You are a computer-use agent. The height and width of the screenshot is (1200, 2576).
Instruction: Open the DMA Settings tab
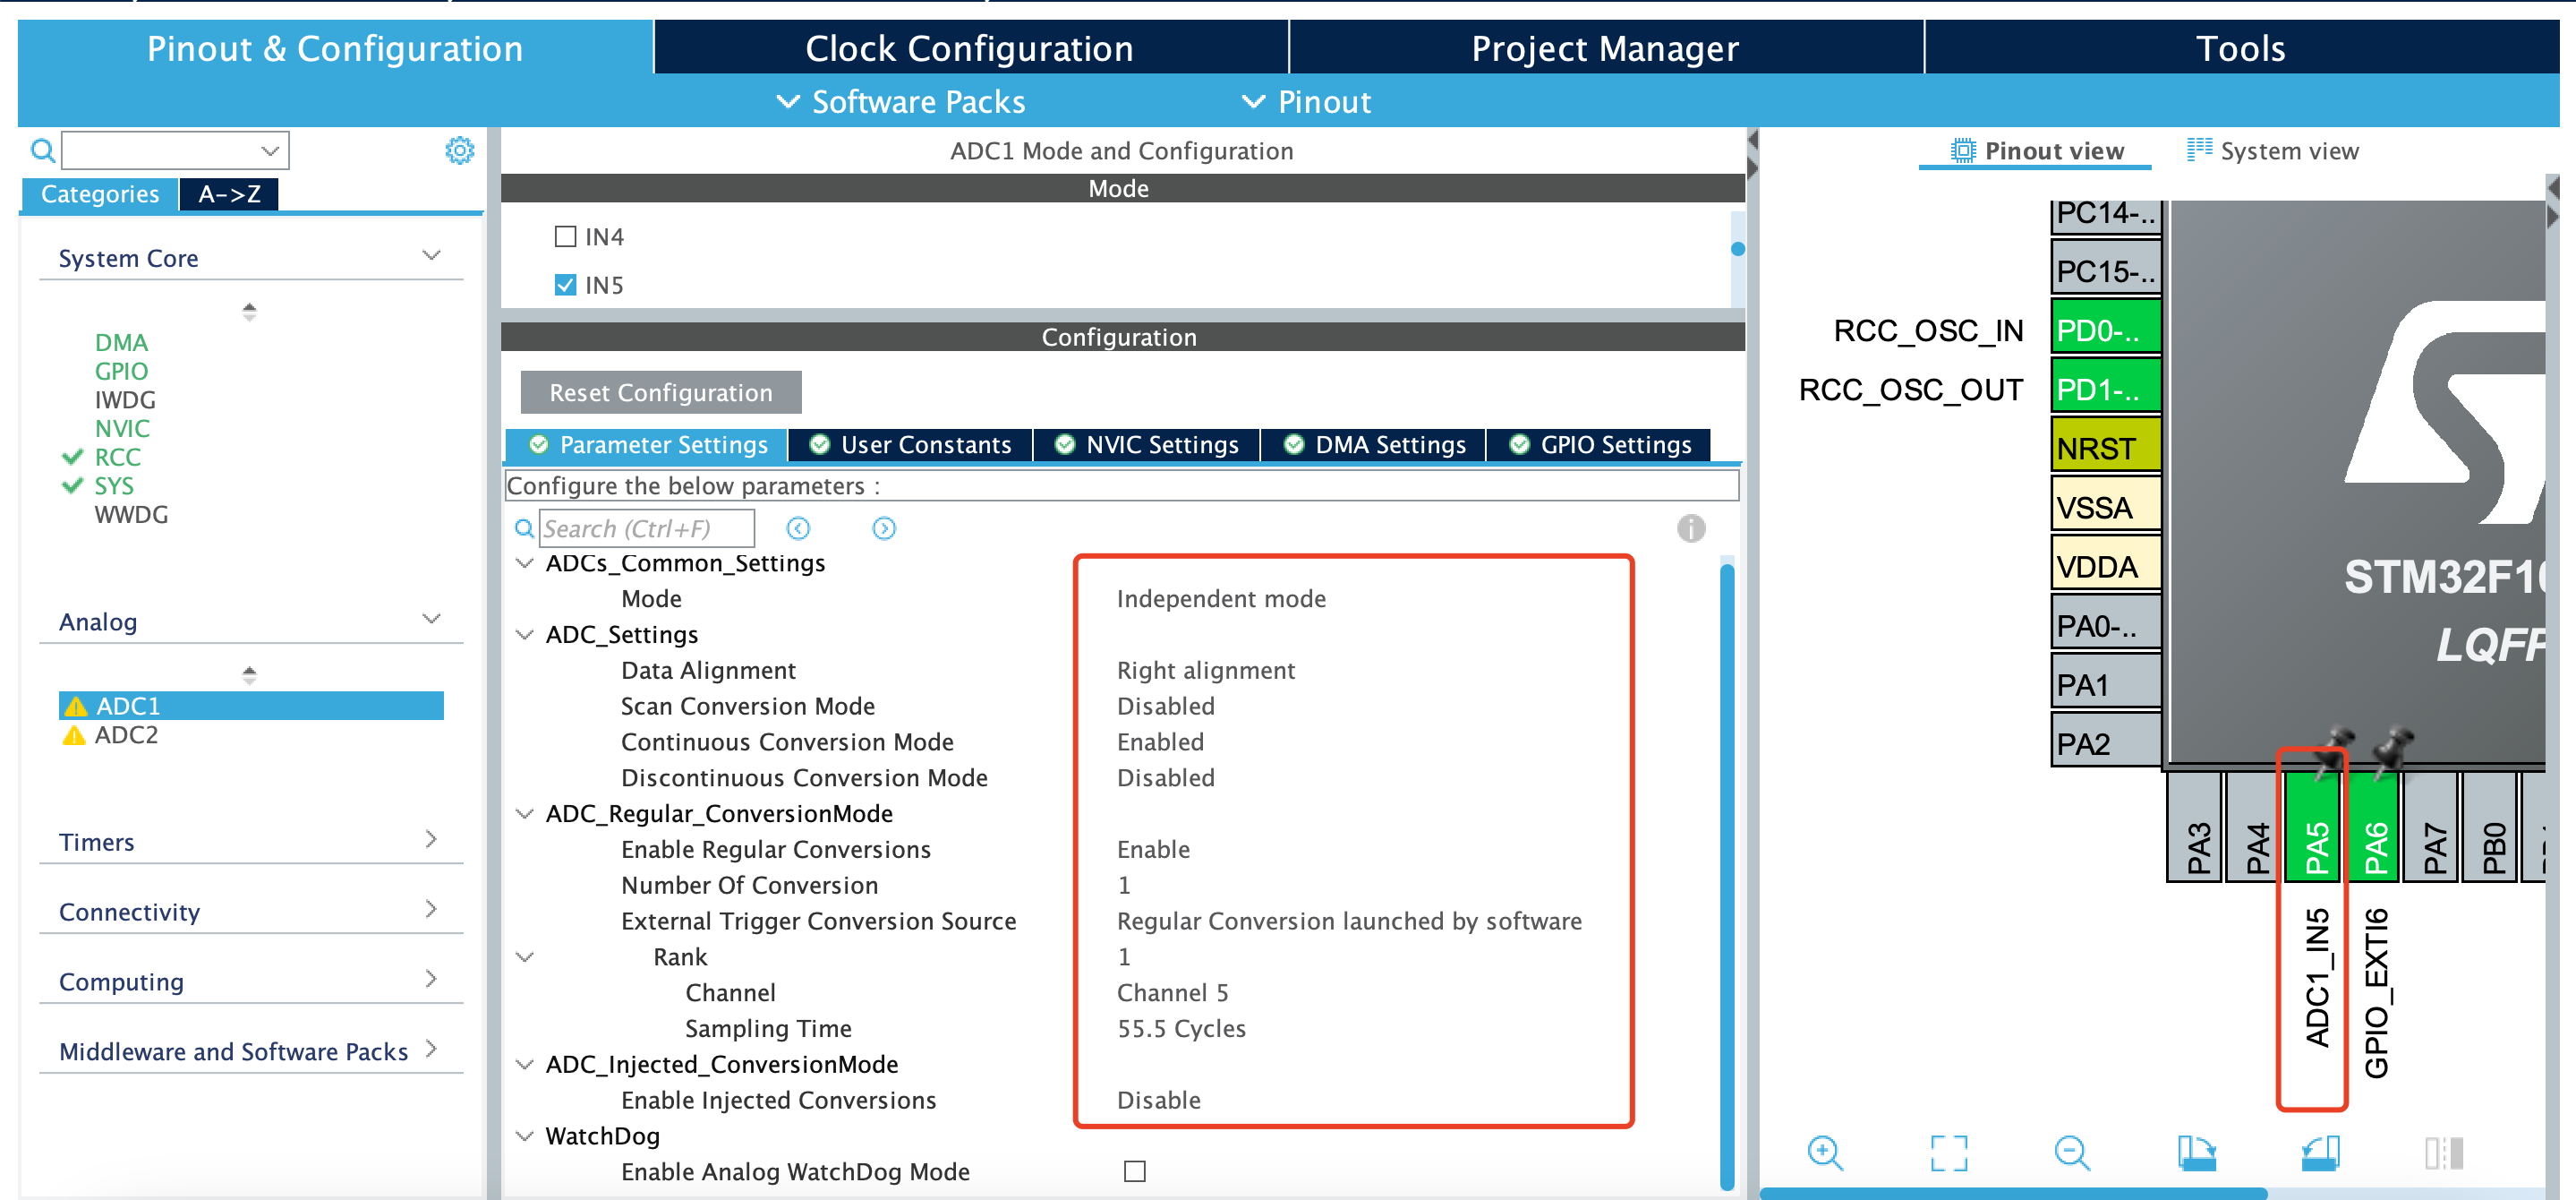coord(1374,444)
